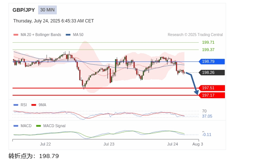Click the MA 20 + Bollinger Bands legend swatch
This screenshot has width=274, height=165.
pos(16,35)
